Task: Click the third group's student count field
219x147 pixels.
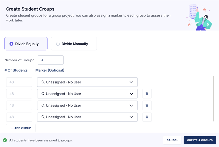Action: pyautogui.click(x=19, y=105)
